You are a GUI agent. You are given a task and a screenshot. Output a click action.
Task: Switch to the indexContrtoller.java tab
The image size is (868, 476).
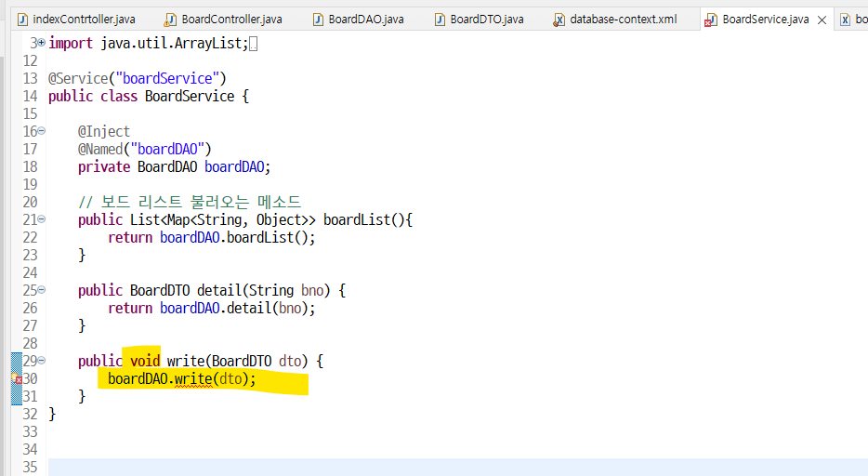(76, 20)
